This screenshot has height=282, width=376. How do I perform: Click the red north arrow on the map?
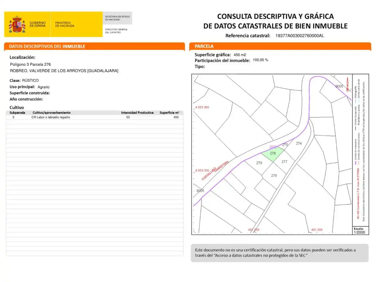[348, 84]
